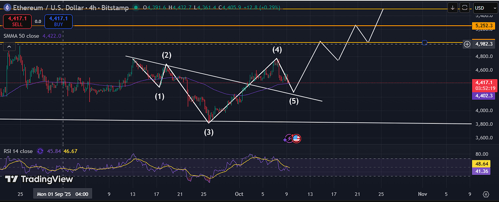Click the blue square handle on horizontal line
This screenshot has height=202, width=499.
coord(424,43)
